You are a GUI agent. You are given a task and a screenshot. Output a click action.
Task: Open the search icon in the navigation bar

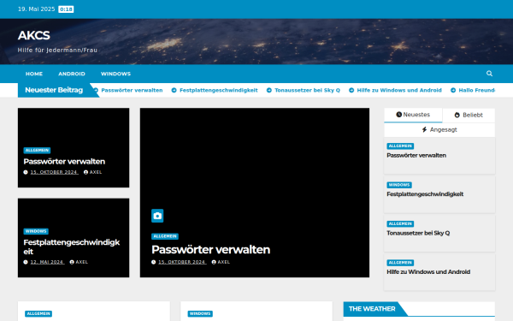pos(489,74)
